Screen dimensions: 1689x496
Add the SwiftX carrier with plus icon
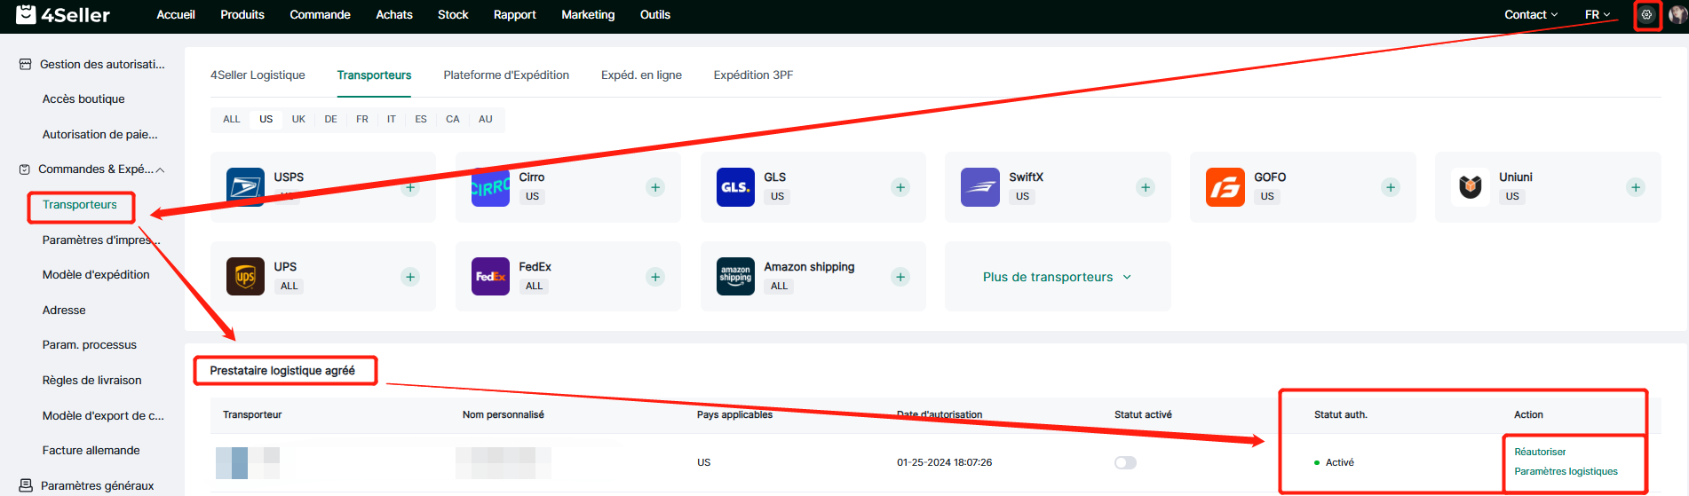click(x=1146, y=187)
